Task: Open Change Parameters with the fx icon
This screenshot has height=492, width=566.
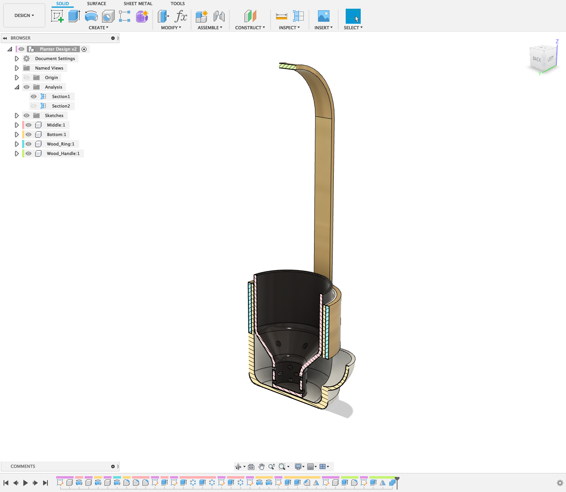Action: 181,16
